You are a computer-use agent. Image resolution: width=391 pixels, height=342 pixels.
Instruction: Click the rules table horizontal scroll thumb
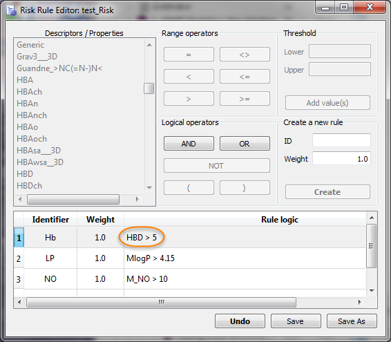click(x=162, y=302)
